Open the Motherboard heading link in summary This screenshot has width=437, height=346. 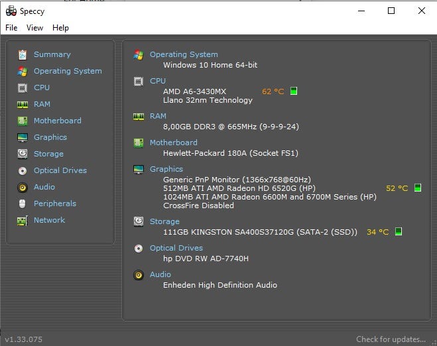[x=173, y=143]
